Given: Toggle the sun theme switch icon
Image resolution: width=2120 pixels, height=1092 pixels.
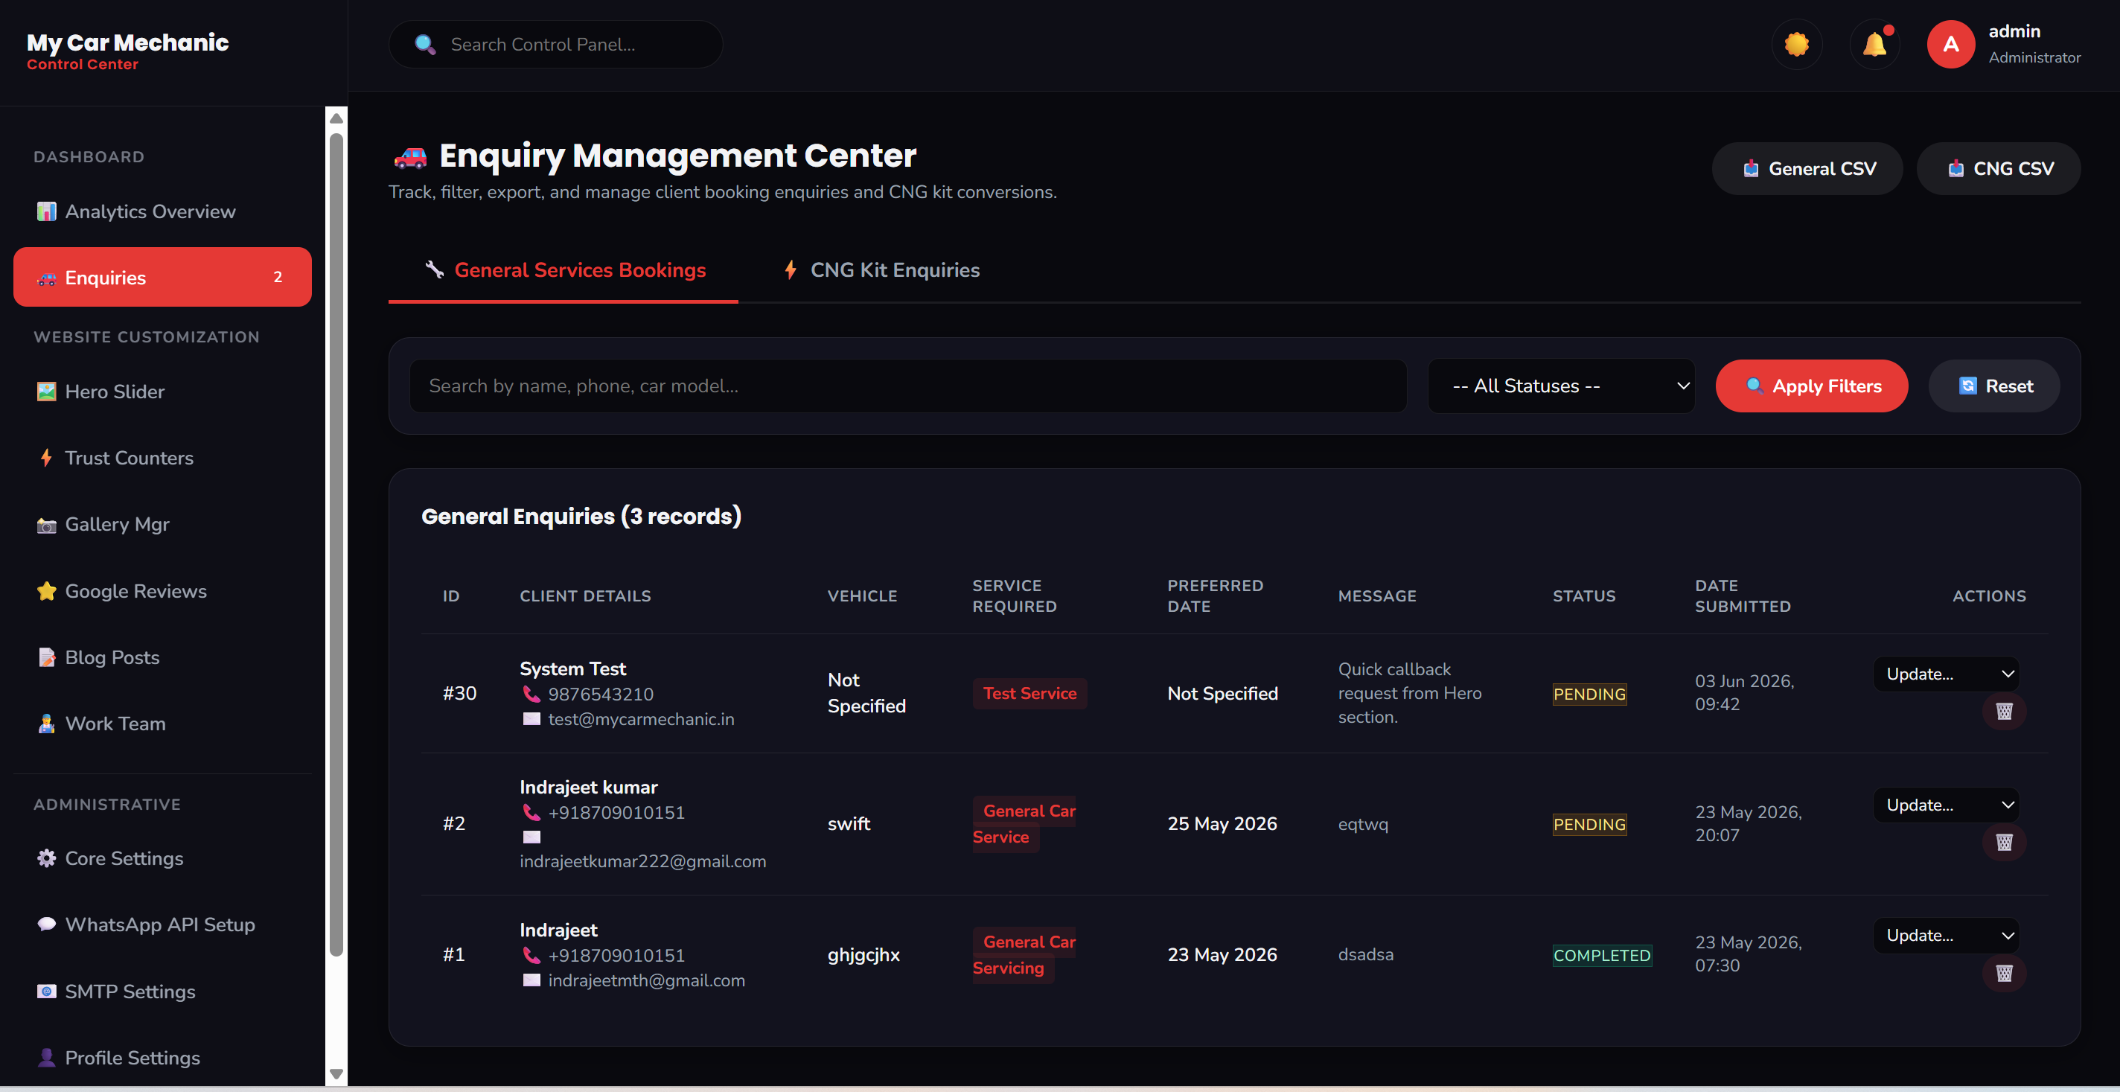Looking at the screenshot, I should tap(1797, 45).
